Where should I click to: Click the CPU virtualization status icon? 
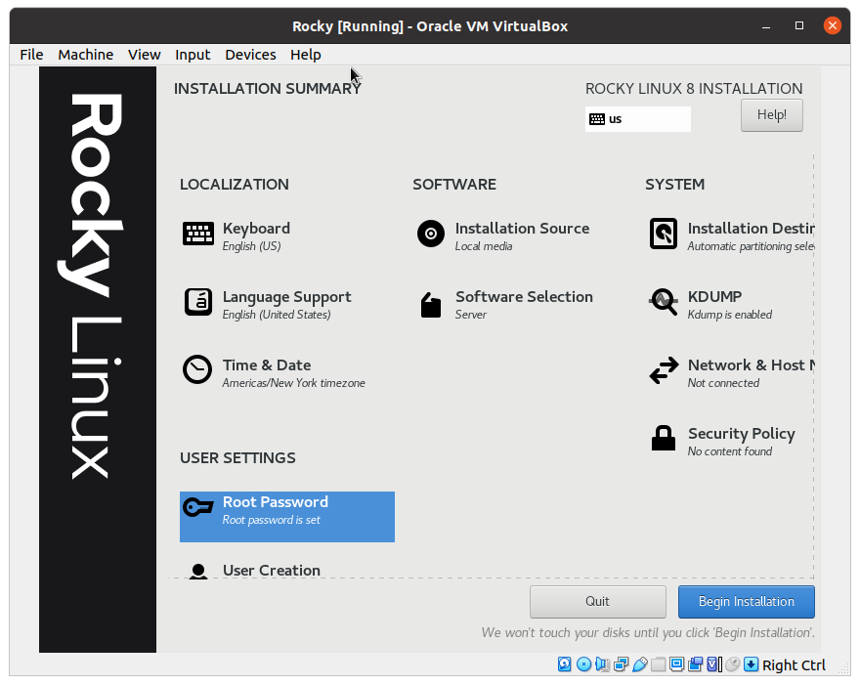(714, 664)
